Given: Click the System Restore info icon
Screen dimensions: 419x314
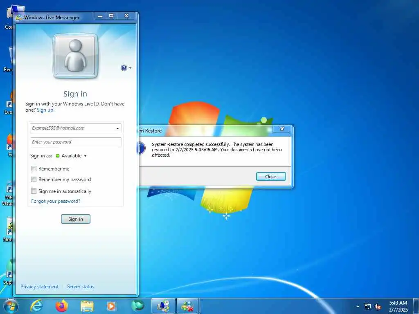Looking at the screenshot, I should point(142,148).
